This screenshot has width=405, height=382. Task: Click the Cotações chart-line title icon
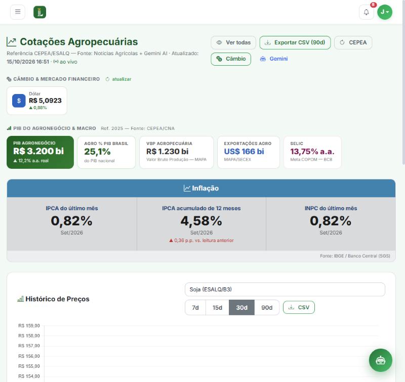[11, 42]
